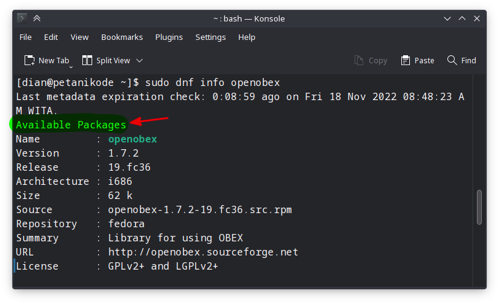Click the 'Architecture' field label
This screenshot has width=499, height=304.
[52, 181]
